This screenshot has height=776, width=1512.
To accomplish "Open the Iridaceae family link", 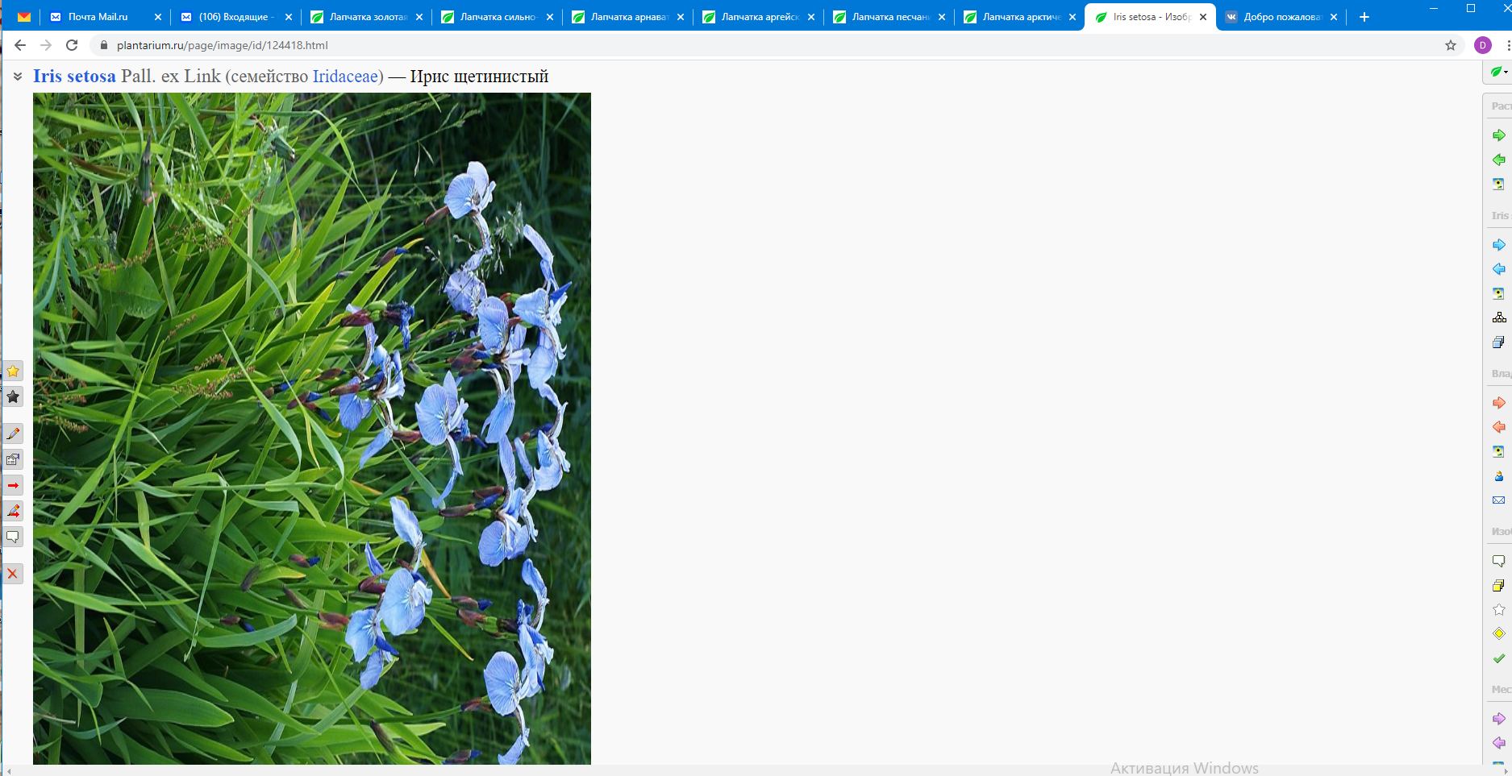I will click(345, 77).
